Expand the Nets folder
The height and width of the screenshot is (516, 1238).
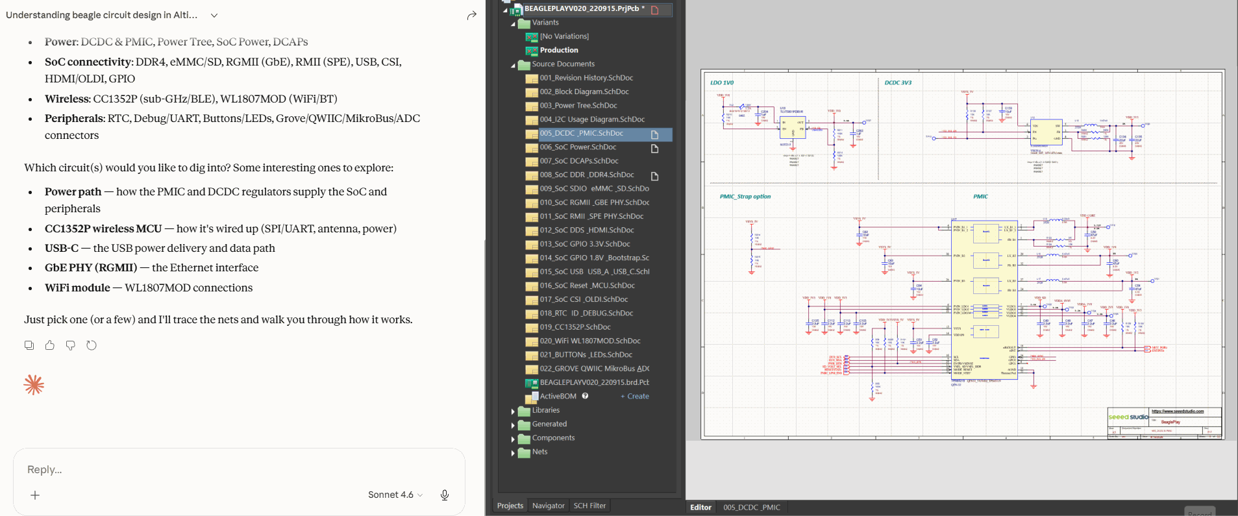[x=513, y=453]
